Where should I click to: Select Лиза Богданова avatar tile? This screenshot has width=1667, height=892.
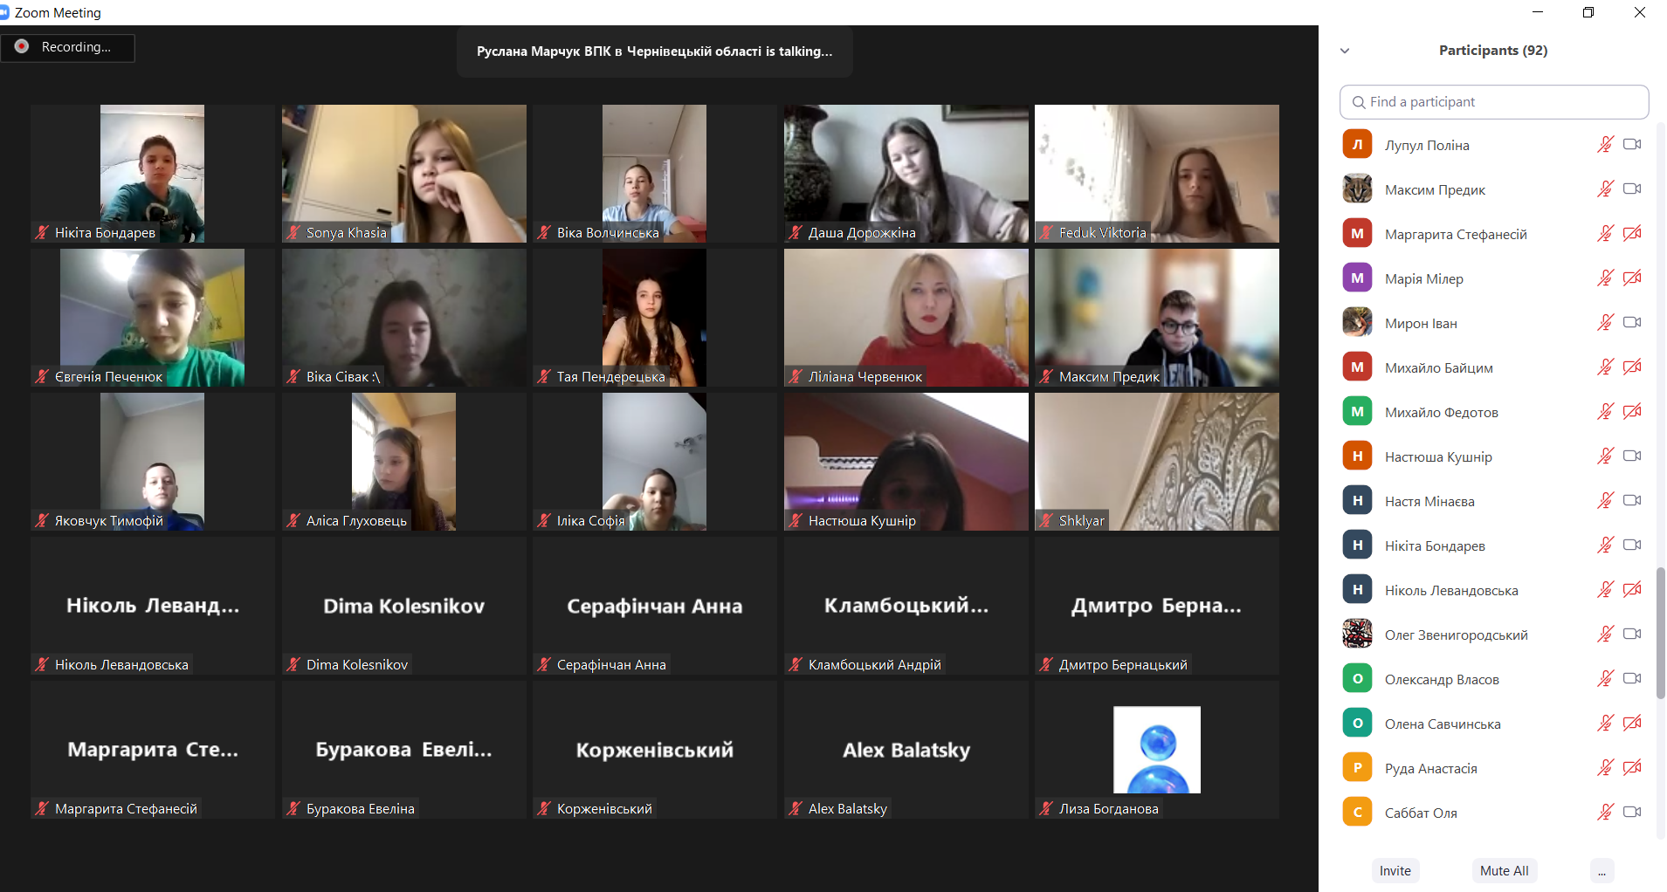coord(1157,750)
